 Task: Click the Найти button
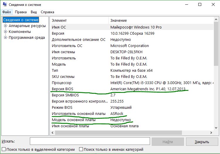coord(168,142)
